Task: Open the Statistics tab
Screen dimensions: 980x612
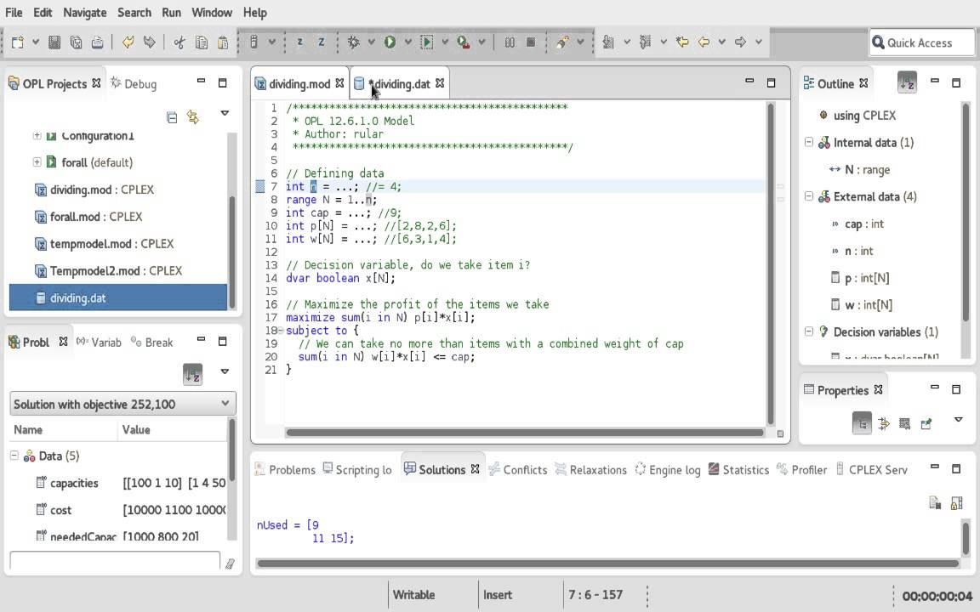Action: (738, 469)
